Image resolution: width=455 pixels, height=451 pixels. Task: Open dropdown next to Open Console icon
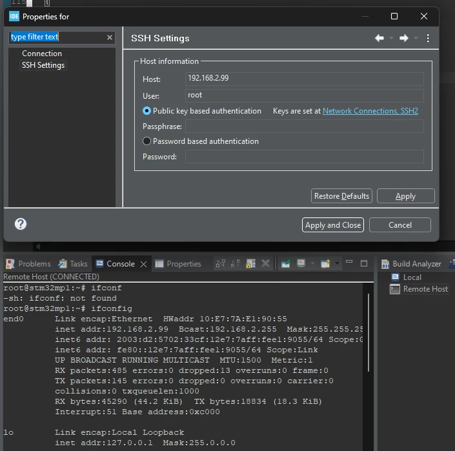tap(337, 263)
